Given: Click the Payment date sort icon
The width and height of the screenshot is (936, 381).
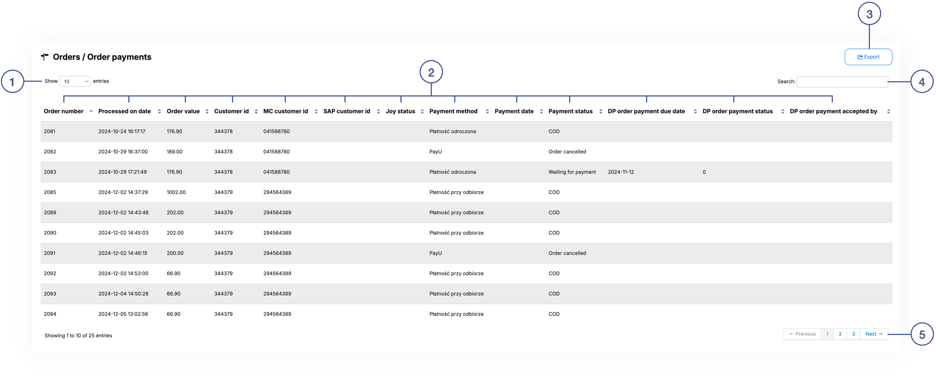Looking at the screenshot, I should (x=541, y=111).
